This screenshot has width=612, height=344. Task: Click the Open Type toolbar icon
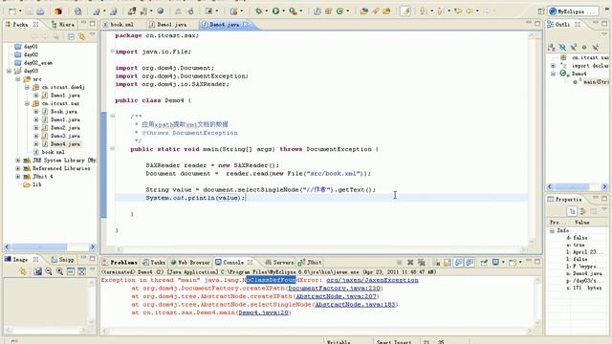363,11
